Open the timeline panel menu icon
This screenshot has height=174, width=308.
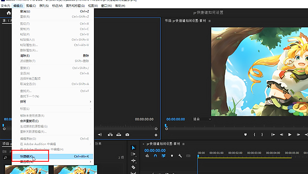[184, 144]
